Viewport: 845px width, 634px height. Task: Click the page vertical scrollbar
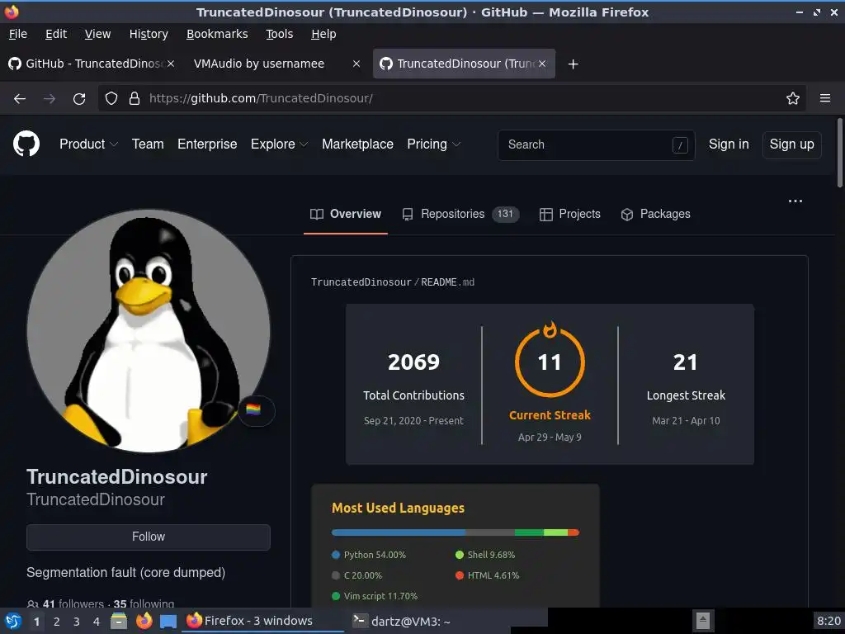[839, 153]
